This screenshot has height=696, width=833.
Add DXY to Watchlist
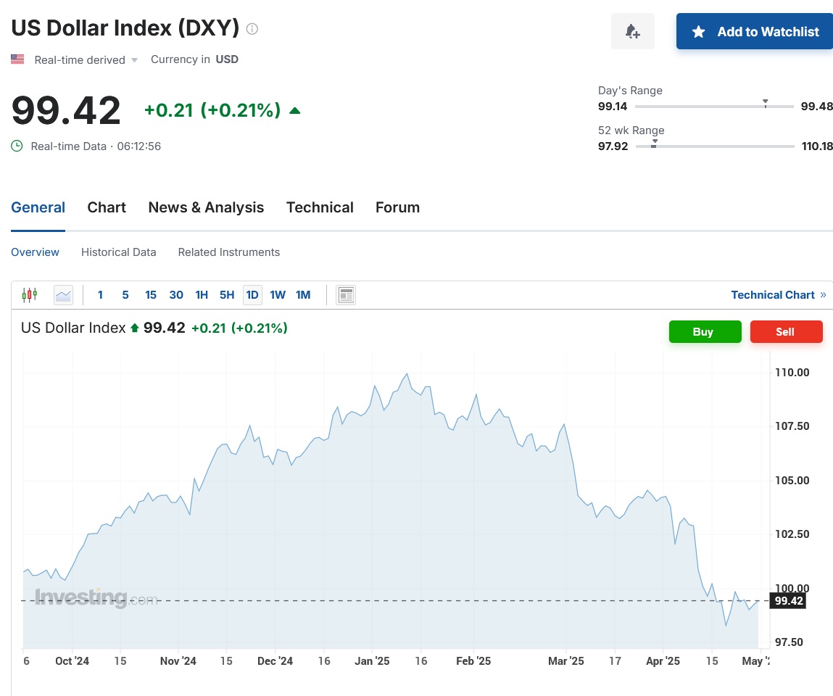(755, 31)
